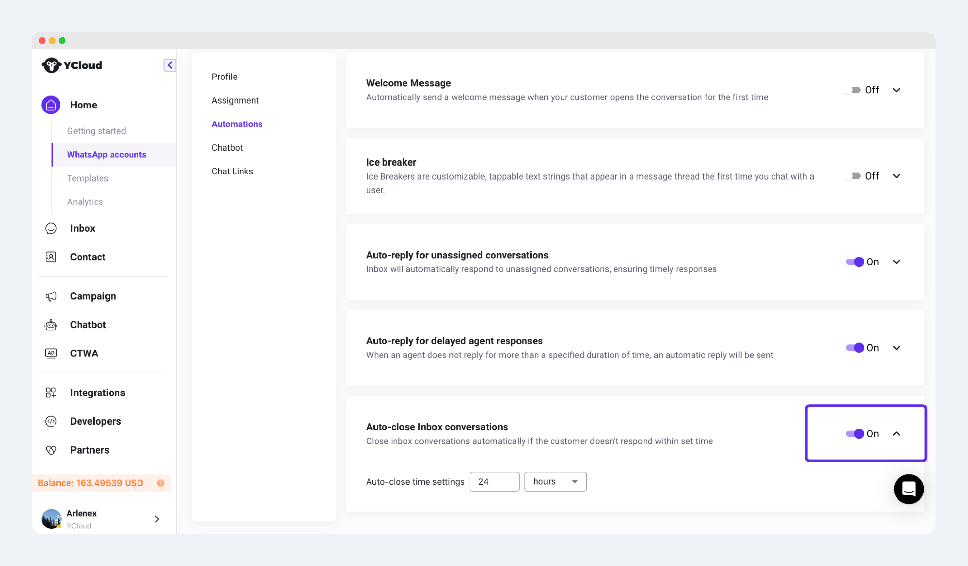
Task: Open the floating live chat widget
Action: tap(908, 489)
